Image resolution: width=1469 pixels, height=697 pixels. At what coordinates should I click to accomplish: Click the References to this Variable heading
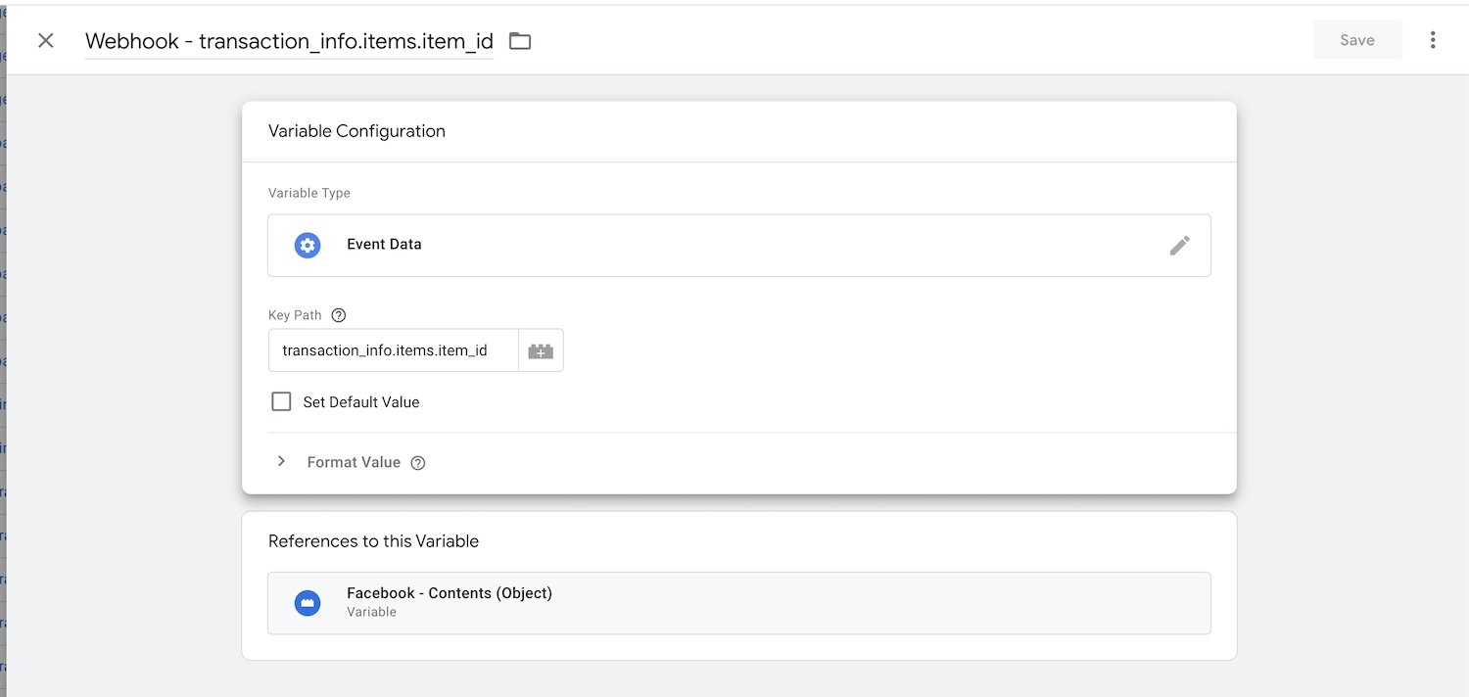pos(373,541)
